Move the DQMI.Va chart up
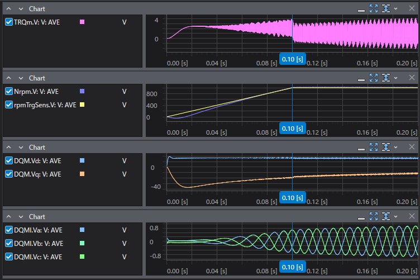The image size is (420, 280). [x=8, y=216]
